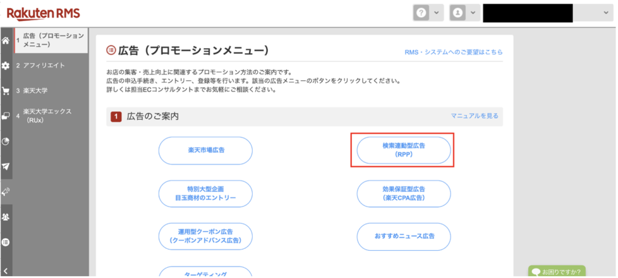Click the list icon beside page title

[x=111, y=50]
